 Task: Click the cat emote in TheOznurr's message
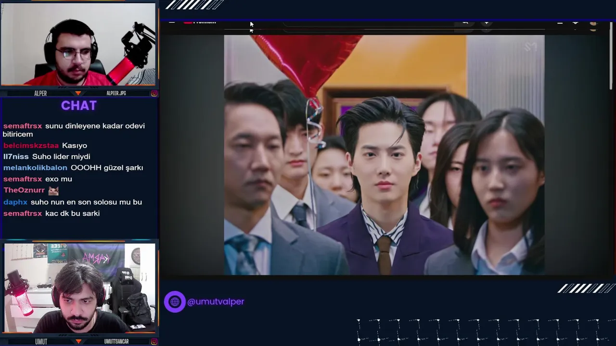pyautogui.click(x=53, y=190)
